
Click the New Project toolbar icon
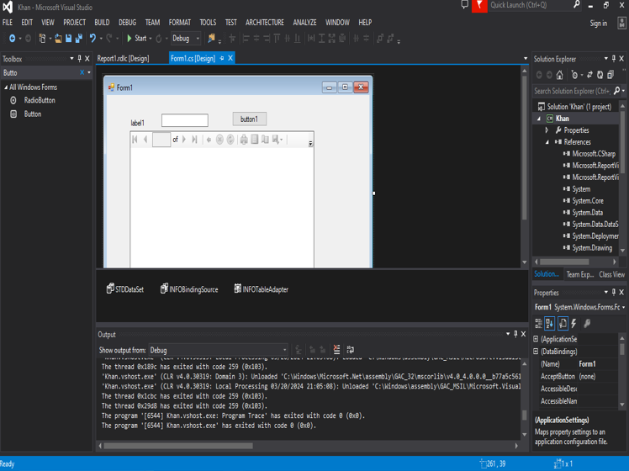42,39
